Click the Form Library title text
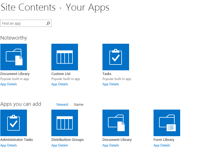The image size is (206, 155). tap(164, 140)
